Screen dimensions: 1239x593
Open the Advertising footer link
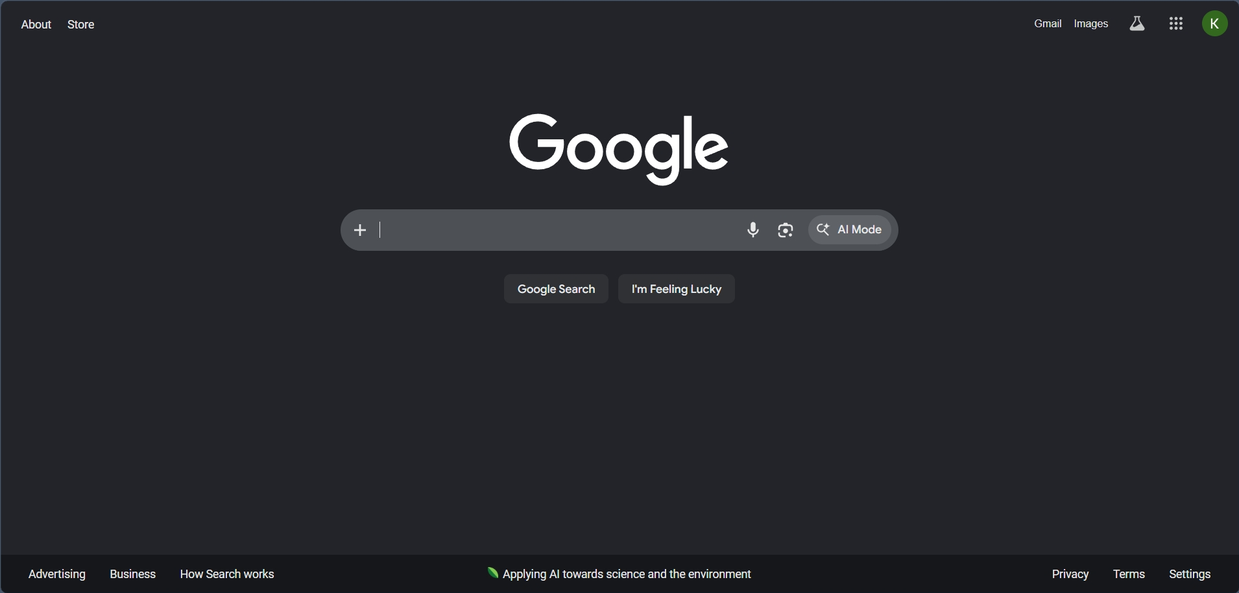(57, 574)
